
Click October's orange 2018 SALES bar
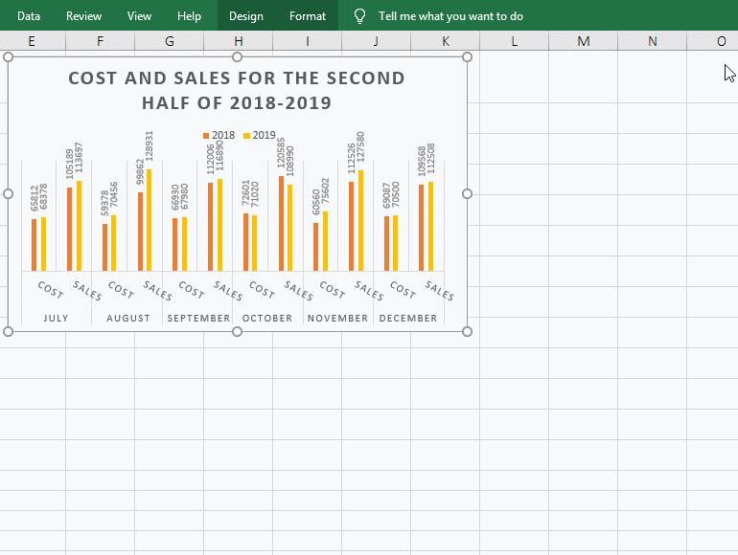pyautogui.click(x=281, y=224)
